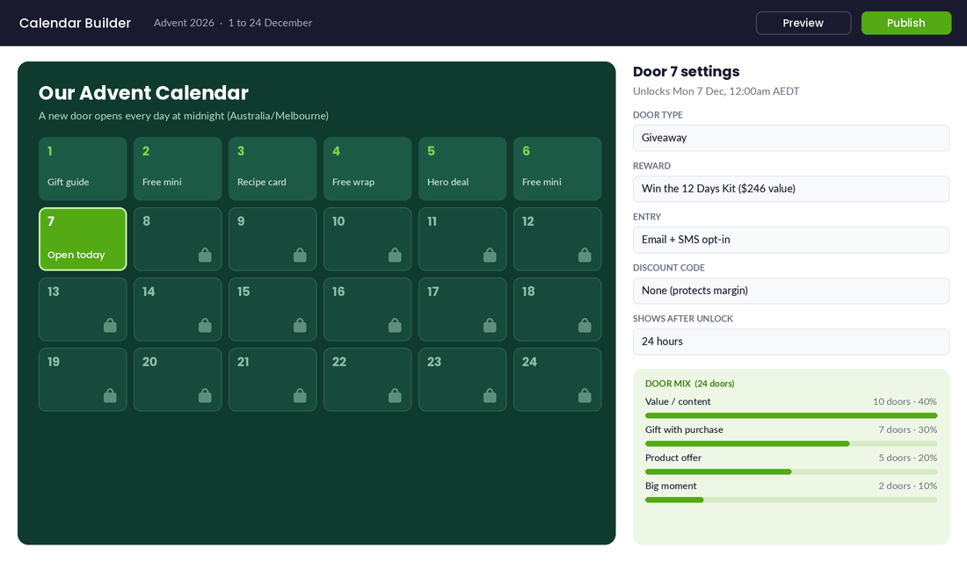Viewport: 967px width, 562px height.
Task: Click the lock icon on door 16
Action: (x=395, y=325)
